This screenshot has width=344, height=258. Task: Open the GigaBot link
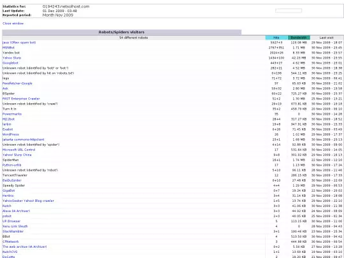click(x=8, y=190)
